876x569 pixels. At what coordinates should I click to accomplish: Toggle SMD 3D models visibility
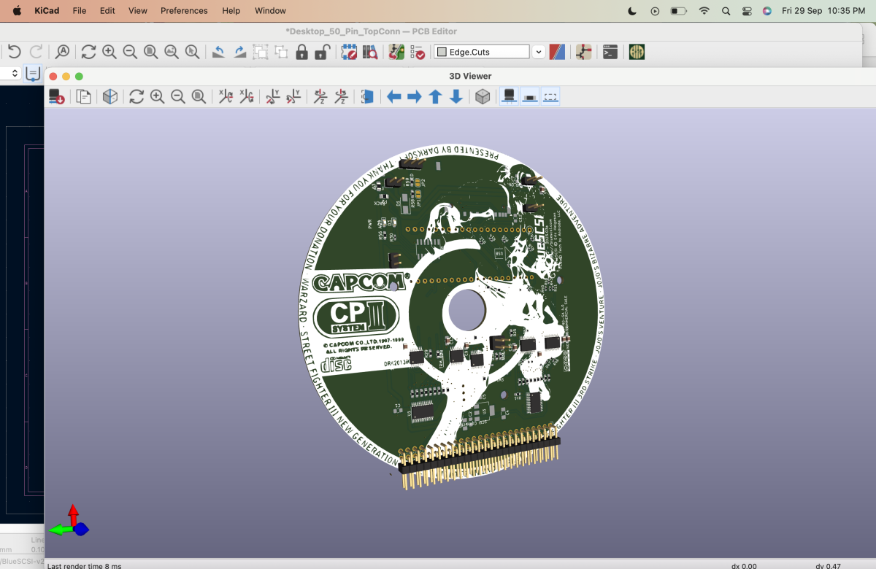coord(530,96)
